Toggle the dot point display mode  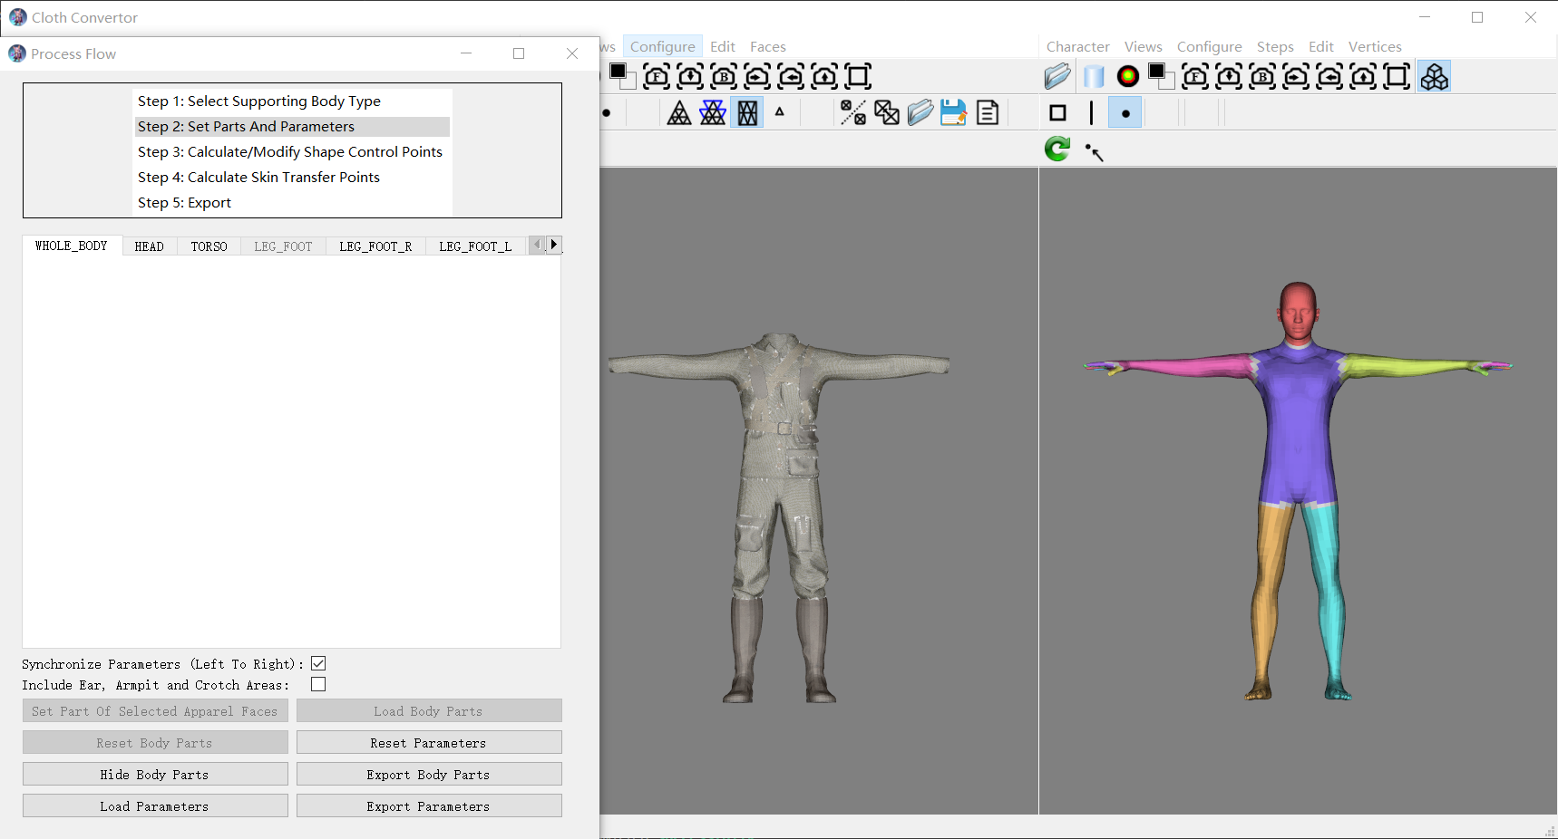click(1125, 113)
